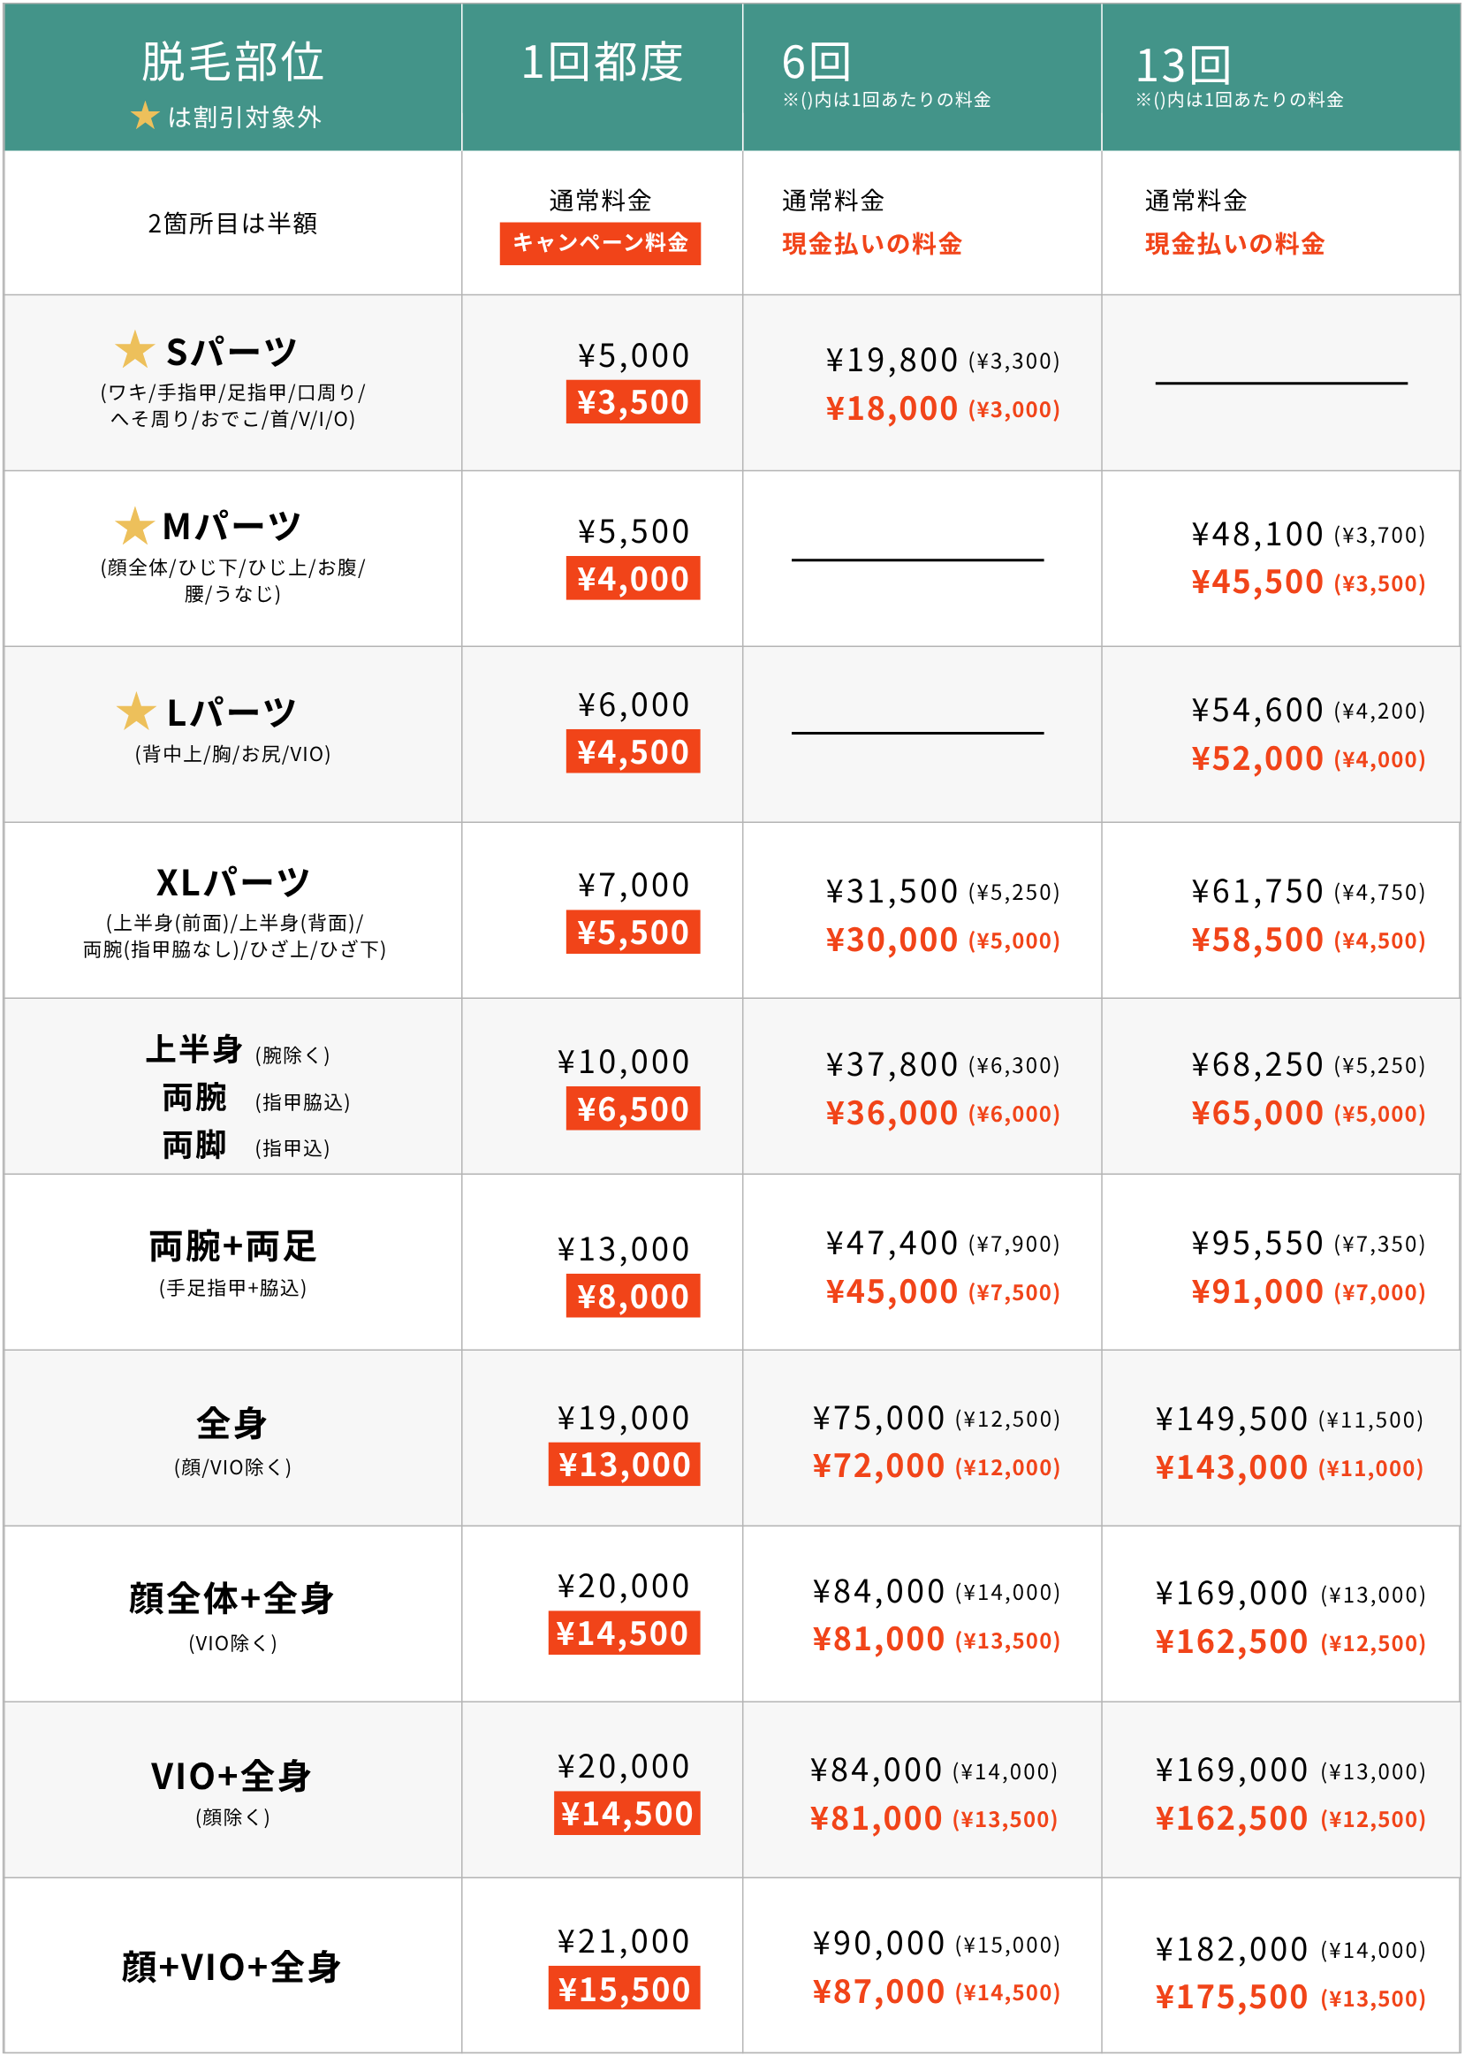Click ¥18,000 cash price for Sパーツ 6回
The image size is (1465, 2056).
coord(892,408)
